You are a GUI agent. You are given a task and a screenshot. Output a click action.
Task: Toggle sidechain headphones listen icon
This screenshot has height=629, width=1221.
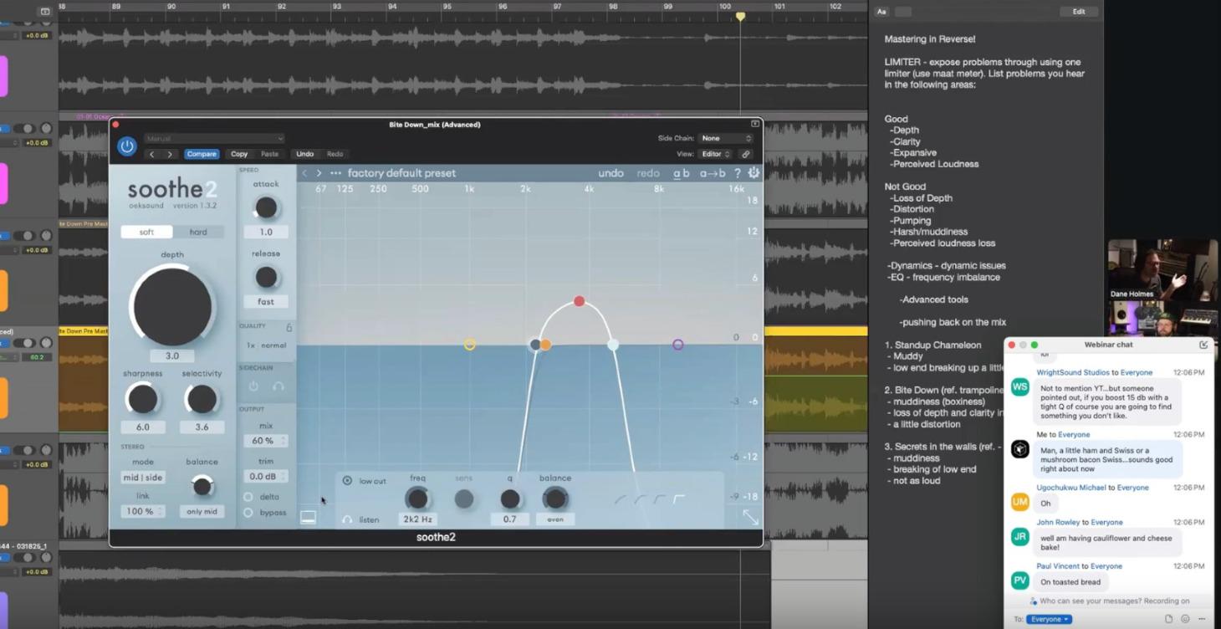pyautogui.click(x=278, y=386)
